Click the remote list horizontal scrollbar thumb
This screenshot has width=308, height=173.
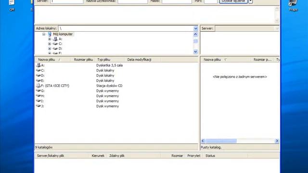click(221, 141)
